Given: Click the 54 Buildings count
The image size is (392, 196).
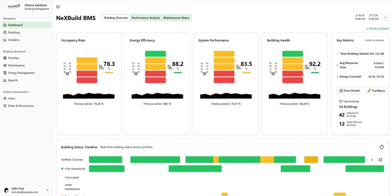Looking at the screenshot, I should click(x=348, y=107).
